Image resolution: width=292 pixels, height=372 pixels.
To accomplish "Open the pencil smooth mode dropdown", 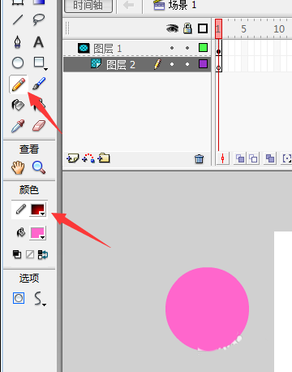I will pyautogui.click(x=40, y=299).
